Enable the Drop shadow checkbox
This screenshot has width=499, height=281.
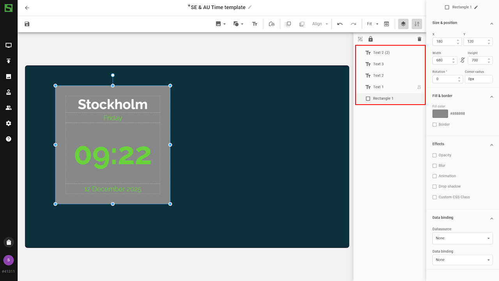pos(435,187)
